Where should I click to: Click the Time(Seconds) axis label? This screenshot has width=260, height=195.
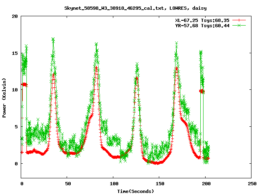135,191
